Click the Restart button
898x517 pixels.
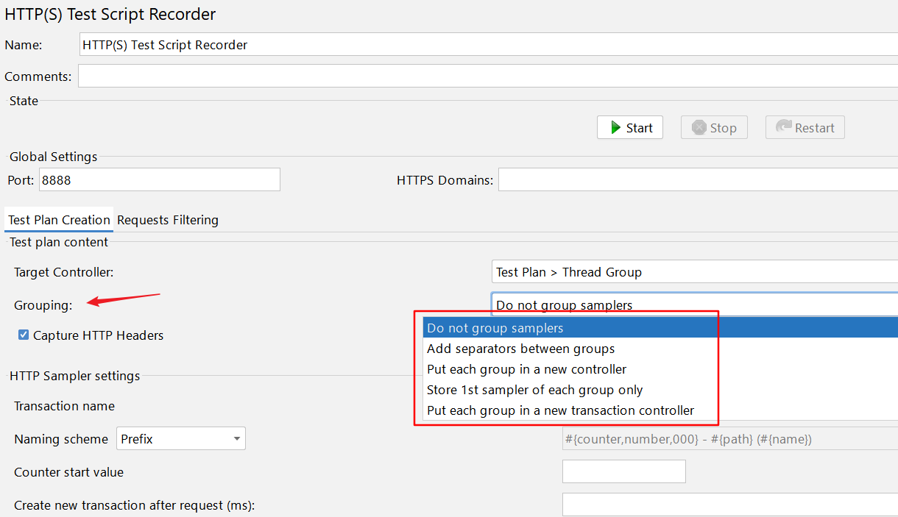[x=805, y=128]
